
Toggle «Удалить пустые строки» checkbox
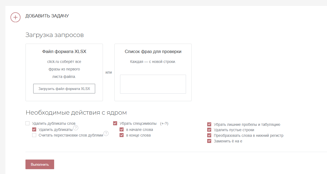pos(209,130)
